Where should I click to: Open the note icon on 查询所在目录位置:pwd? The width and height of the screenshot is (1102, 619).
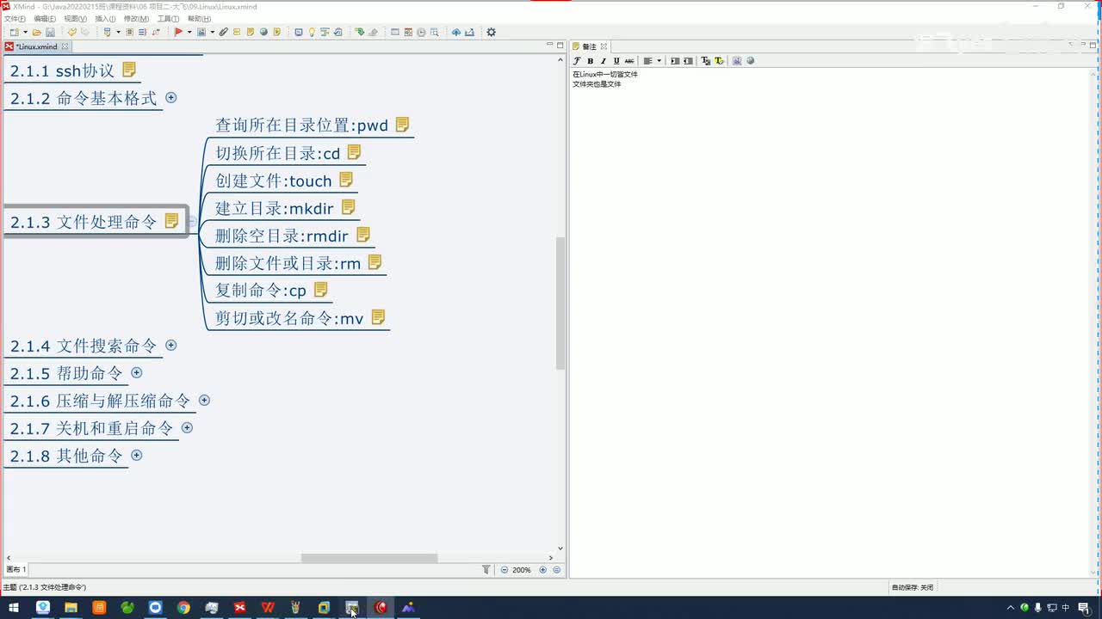click(x=402, y=125)
